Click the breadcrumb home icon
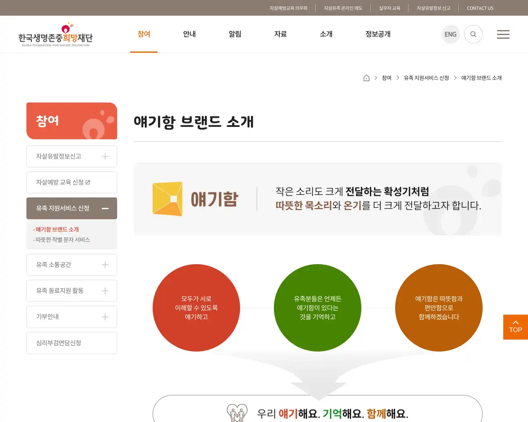528x422 pixels. [366, 77]
